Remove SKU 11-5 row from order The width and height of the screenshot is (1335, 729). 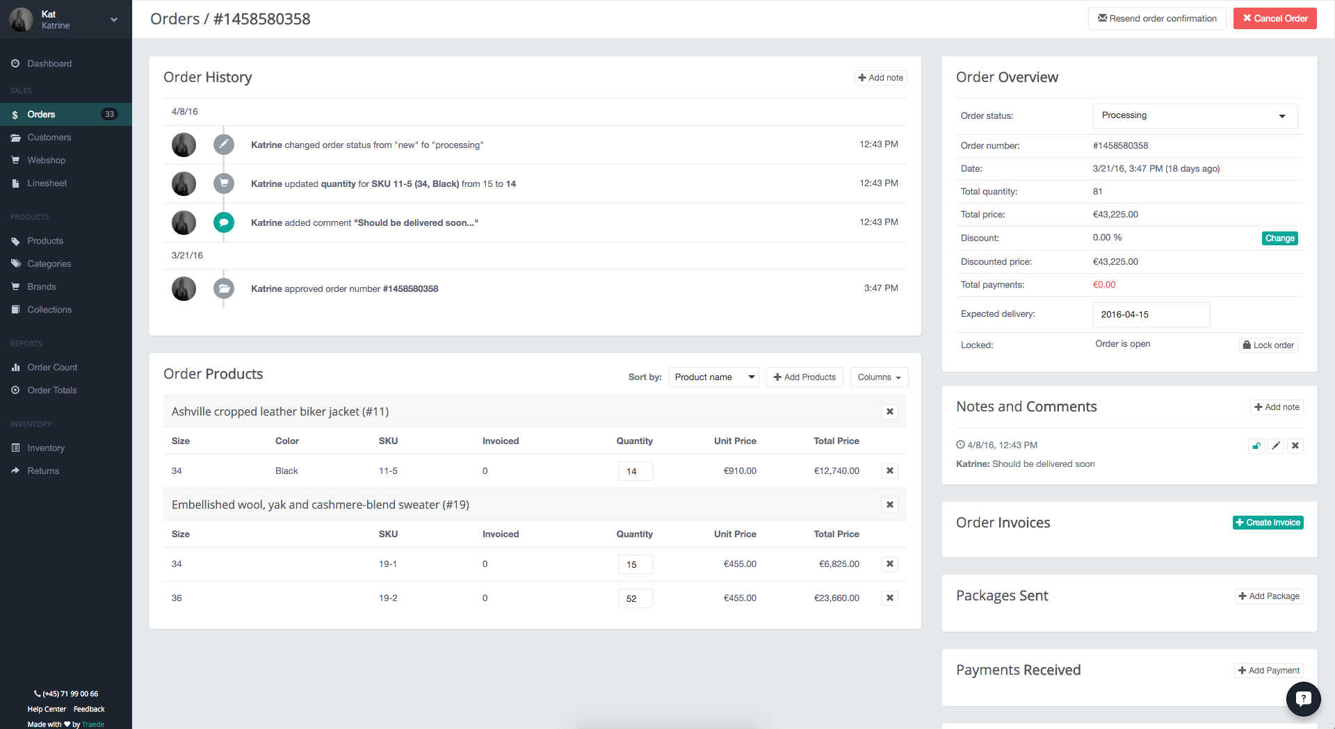pyautogui.click(x=889, y=471)
